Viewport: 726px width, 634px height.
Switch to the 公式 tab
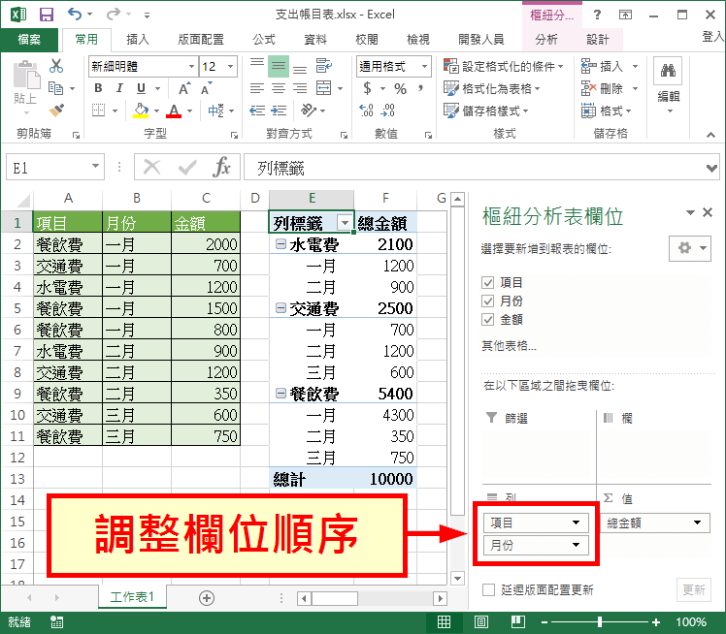(264, 40)
